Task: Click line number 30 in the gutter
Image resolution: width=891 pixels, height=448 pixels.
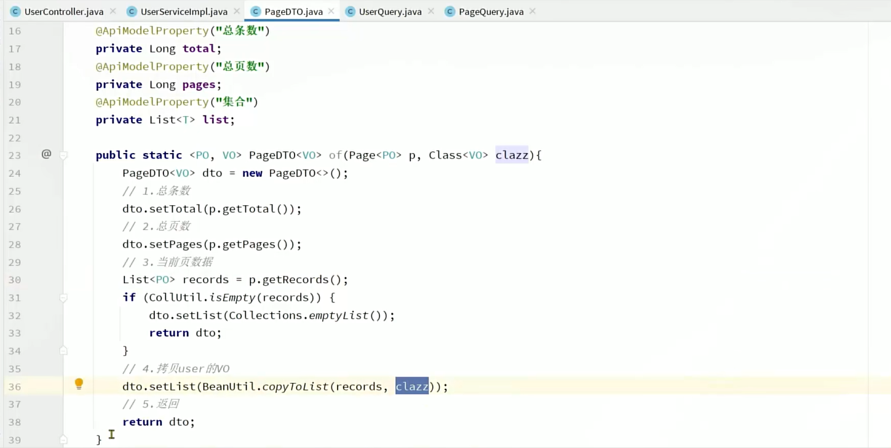Action: point(14,280)
